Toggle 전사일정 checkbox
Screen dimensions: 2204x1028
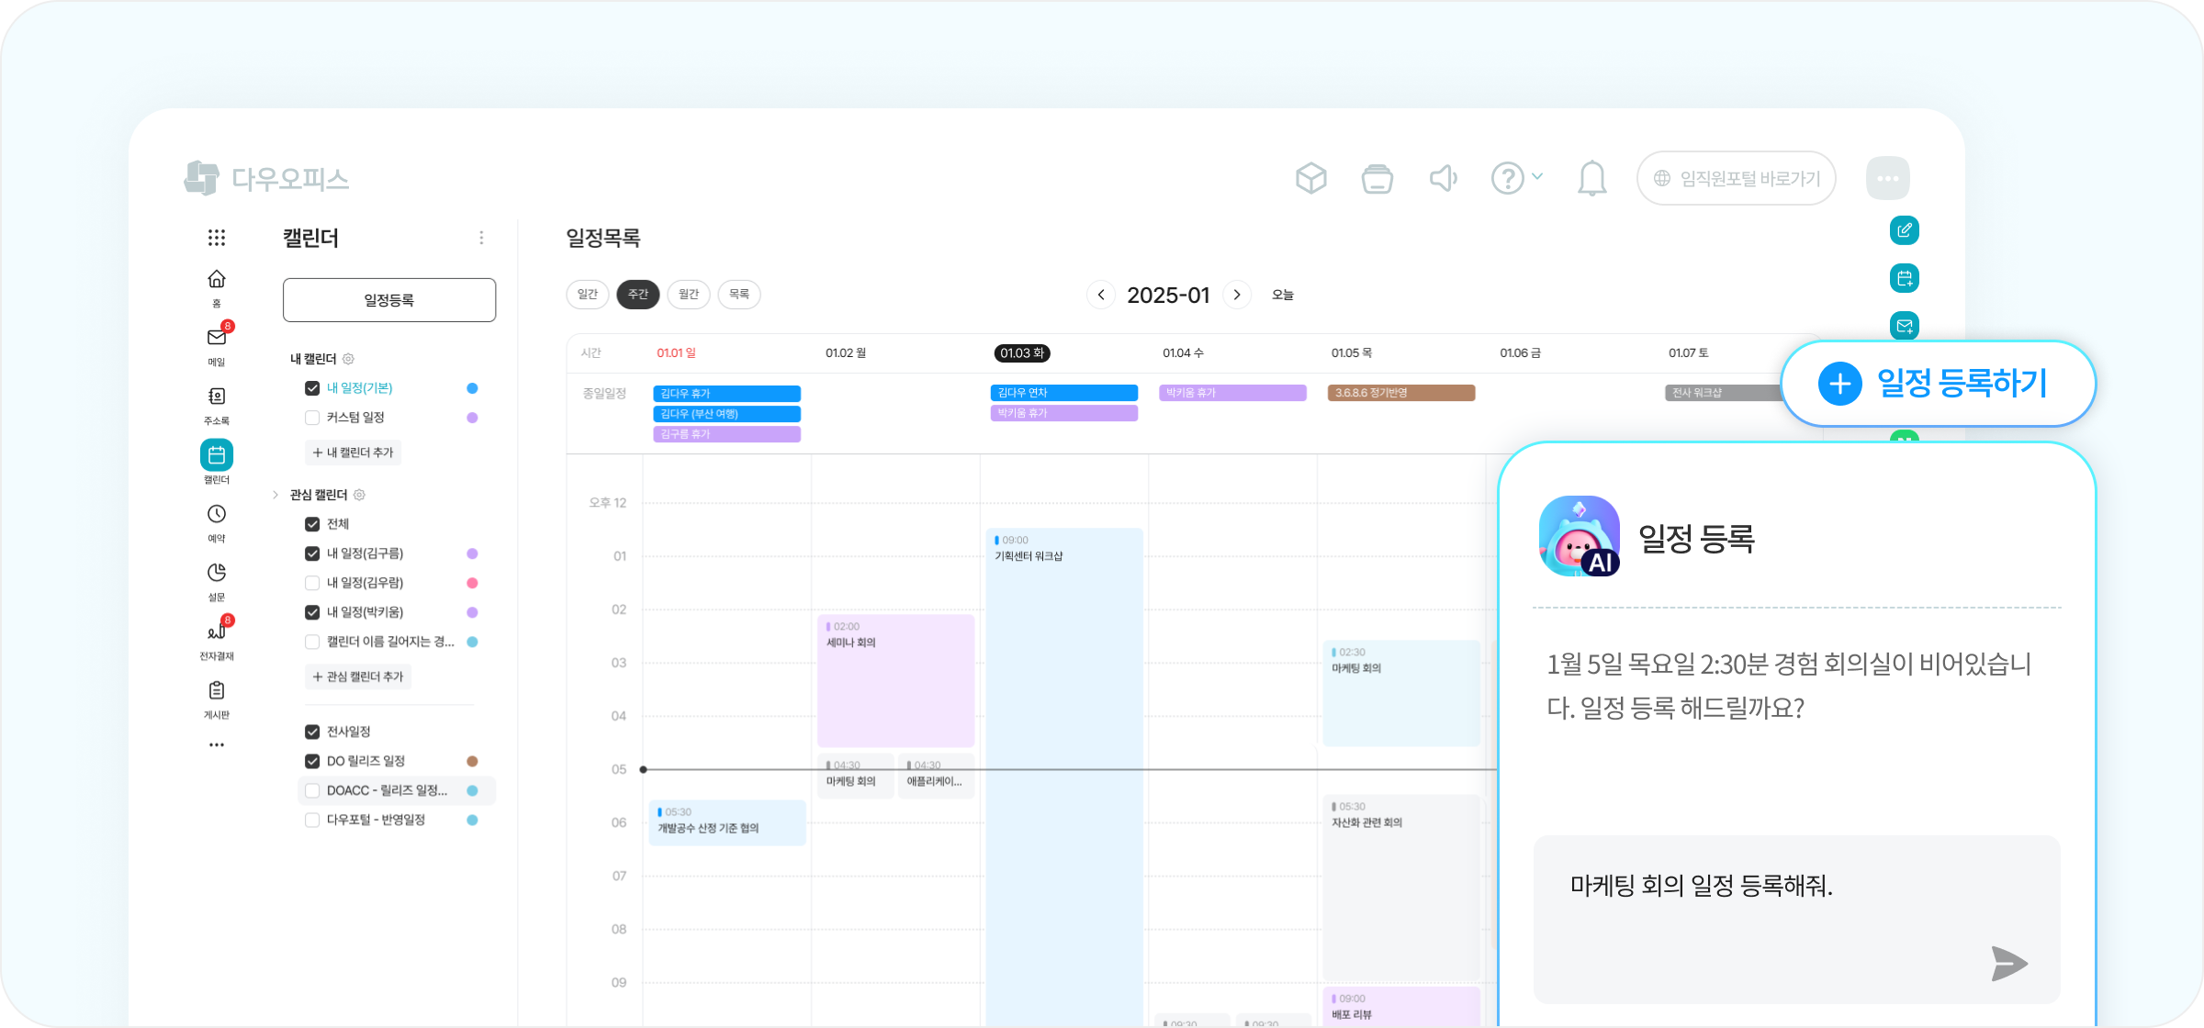coord(312,732)
